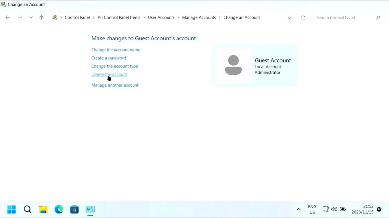Click Manage another account link

tap(115, 85)
